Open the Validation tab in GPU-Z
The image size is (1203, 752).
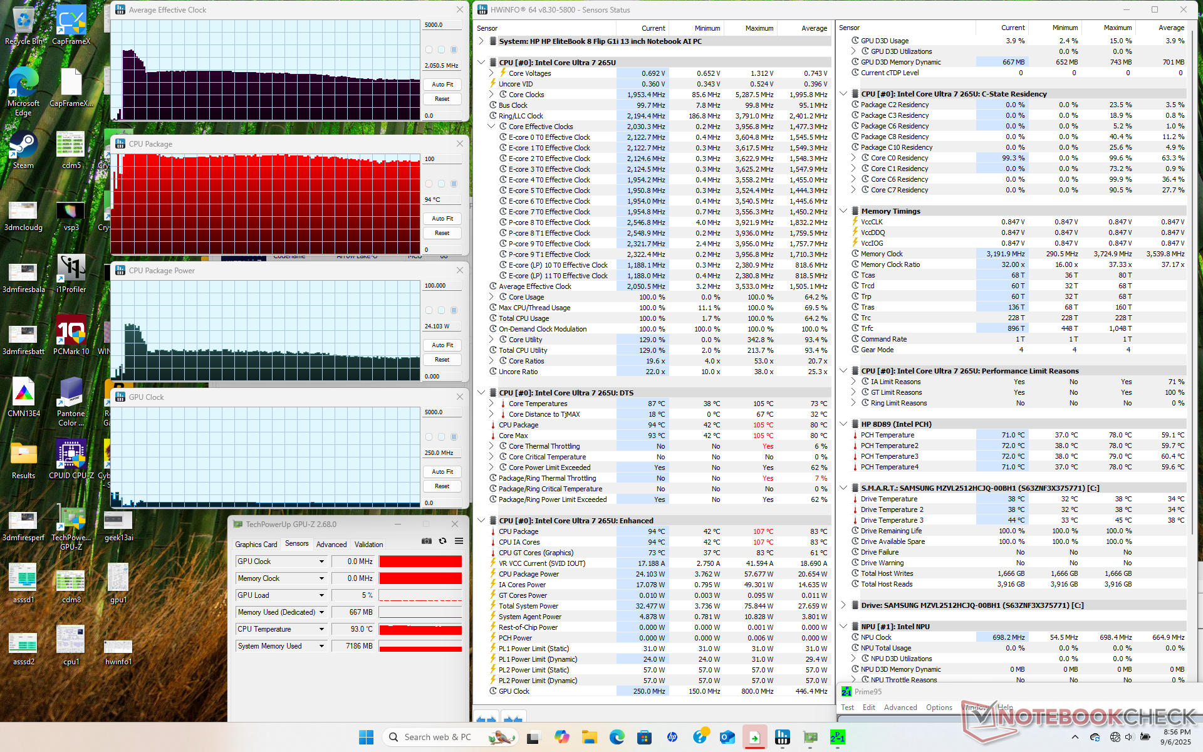point(368,545)
